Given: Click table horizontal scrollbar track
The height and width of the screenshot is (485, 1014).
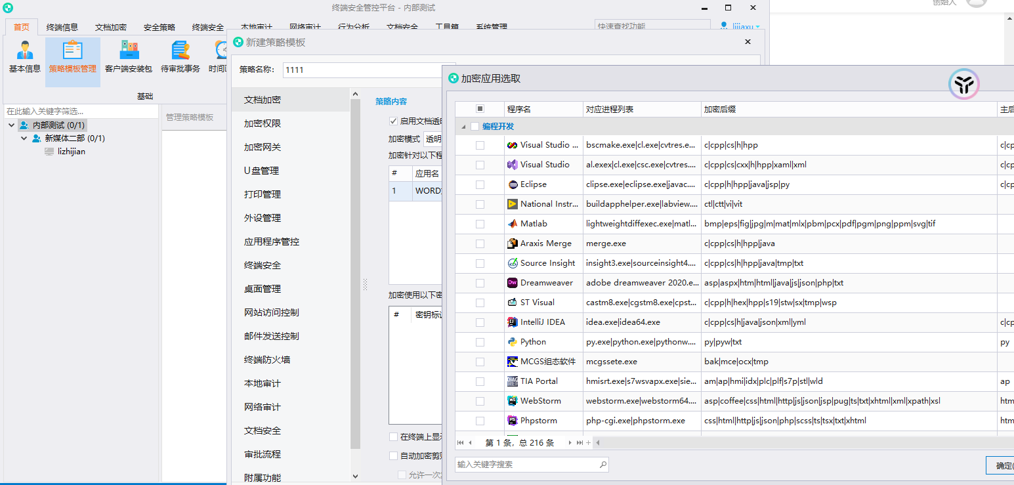Looking at the screenshot, I should pos(807,443).
